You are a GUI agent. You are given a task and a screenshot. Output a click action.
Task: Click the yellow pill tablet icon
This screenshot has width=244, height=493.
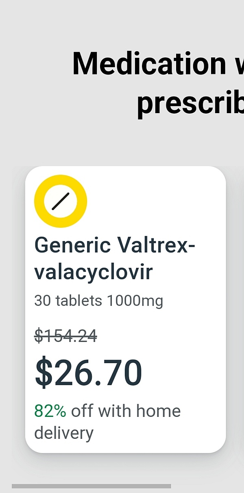coord(61,201)
